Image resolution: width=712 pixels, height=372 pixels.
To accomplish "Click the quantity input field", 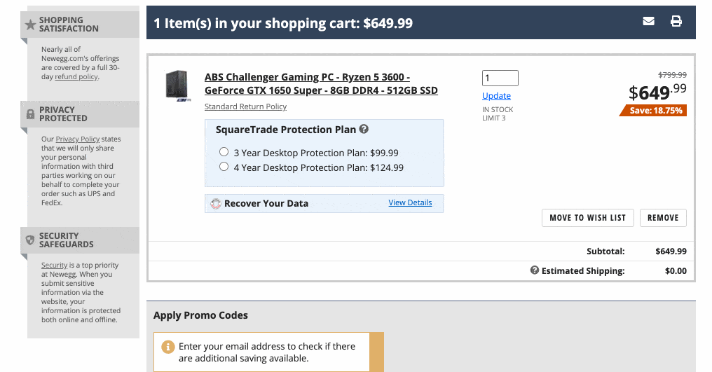I will click(500, 78).
